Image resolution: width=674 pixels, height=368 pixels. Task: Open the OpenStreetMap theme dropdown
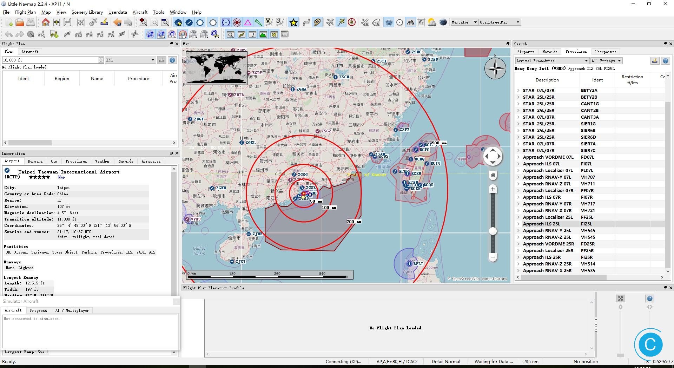[500, 22]
